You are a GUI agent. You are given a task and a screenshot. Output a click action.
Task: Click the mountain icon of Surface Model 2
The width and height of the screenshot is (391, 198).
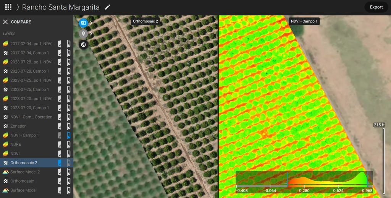pos(5,172)
